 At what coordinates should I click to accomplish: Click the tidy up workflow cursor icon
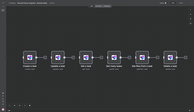click(x=30, y=106)
